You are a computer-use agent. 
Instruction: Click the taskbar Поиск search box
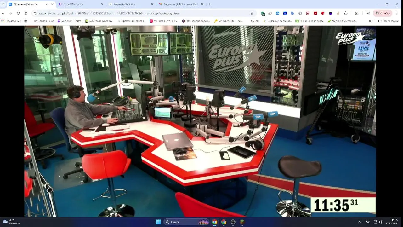point(186,222)
